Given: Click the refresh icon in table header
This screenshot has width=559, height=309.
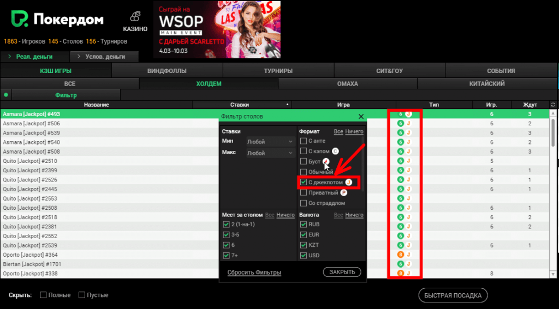Looking at the screenshot, I should pyautogui.click(x=554, y=105).
